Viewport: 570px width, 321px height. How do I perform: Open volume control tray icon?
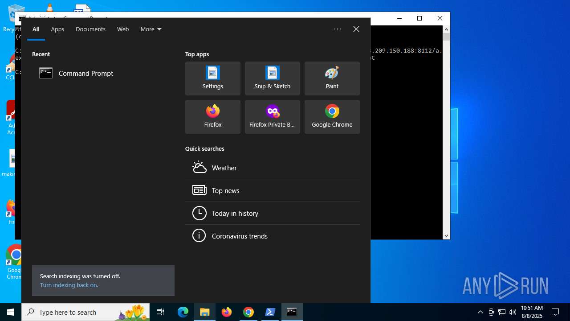tap(513, 312)
